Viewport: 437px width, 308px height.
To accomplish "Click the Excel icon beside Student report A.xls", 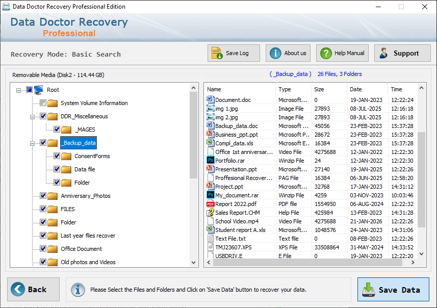I will point(210,229).
